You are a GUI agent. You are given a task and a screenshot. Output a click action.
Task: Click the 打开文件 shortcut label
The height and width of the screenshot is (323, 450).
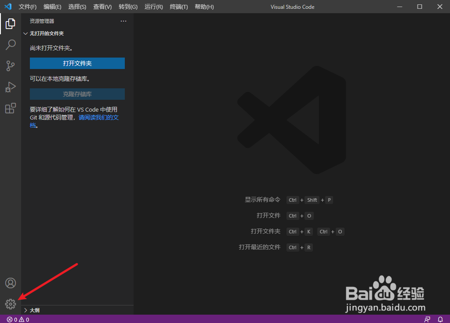tap(269, 215)
